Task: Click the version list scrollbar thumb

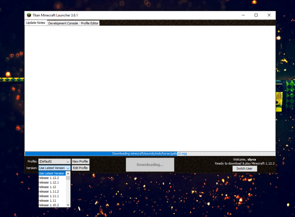Action: (x=68, y=178)
